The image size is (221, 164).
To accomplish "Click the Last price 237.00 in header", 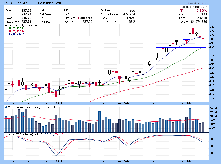I will pyautogui.click(x=202, y=18).
